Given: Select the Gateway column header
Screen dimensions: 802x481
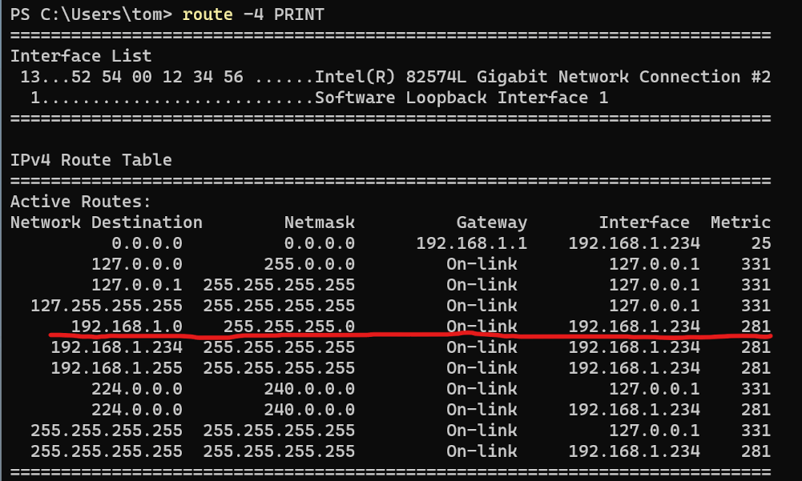Looking at the screenshot, I should pos(491,222).
